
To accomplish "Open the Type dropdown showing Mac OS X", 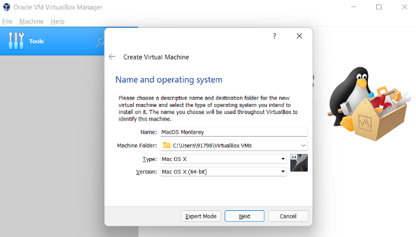I will coord(223,159).
